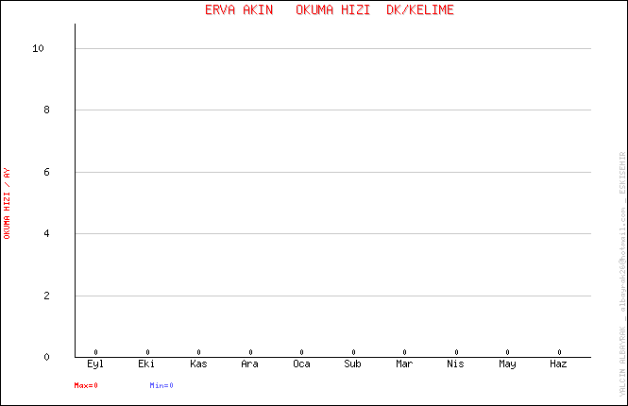Select the 4 tick on y-axis
Viewport: 628px width, 406px height.
[44, 234]
